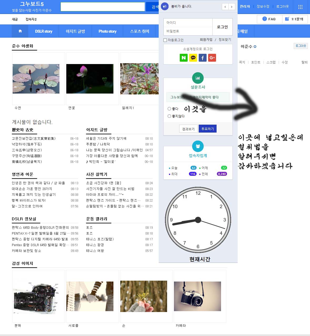This screenshot has height=336, width=310.
Task: Enable the 자동로그인 checkbox
Action: [x=165, y=40]
